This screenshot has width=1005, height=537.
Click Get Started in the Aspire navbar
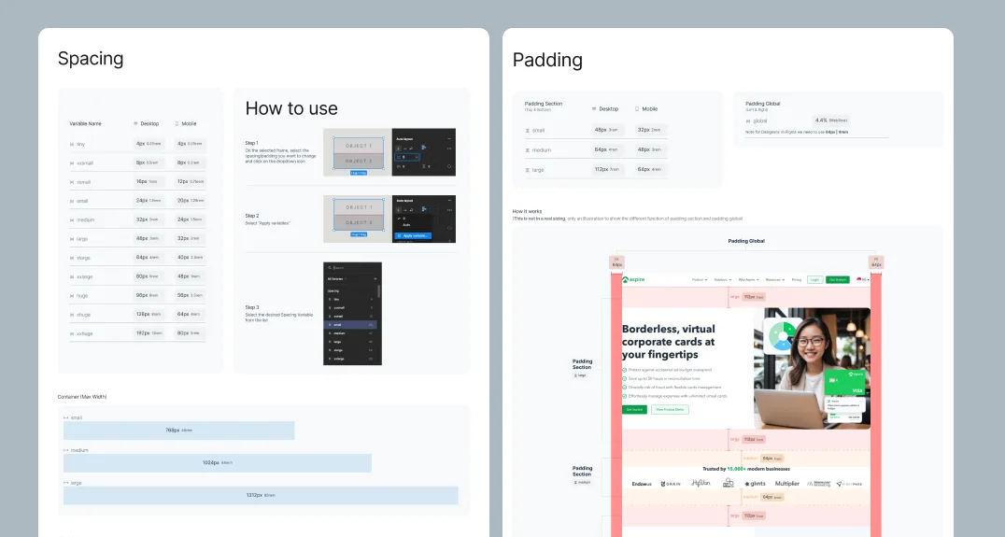tap(838, 280)
